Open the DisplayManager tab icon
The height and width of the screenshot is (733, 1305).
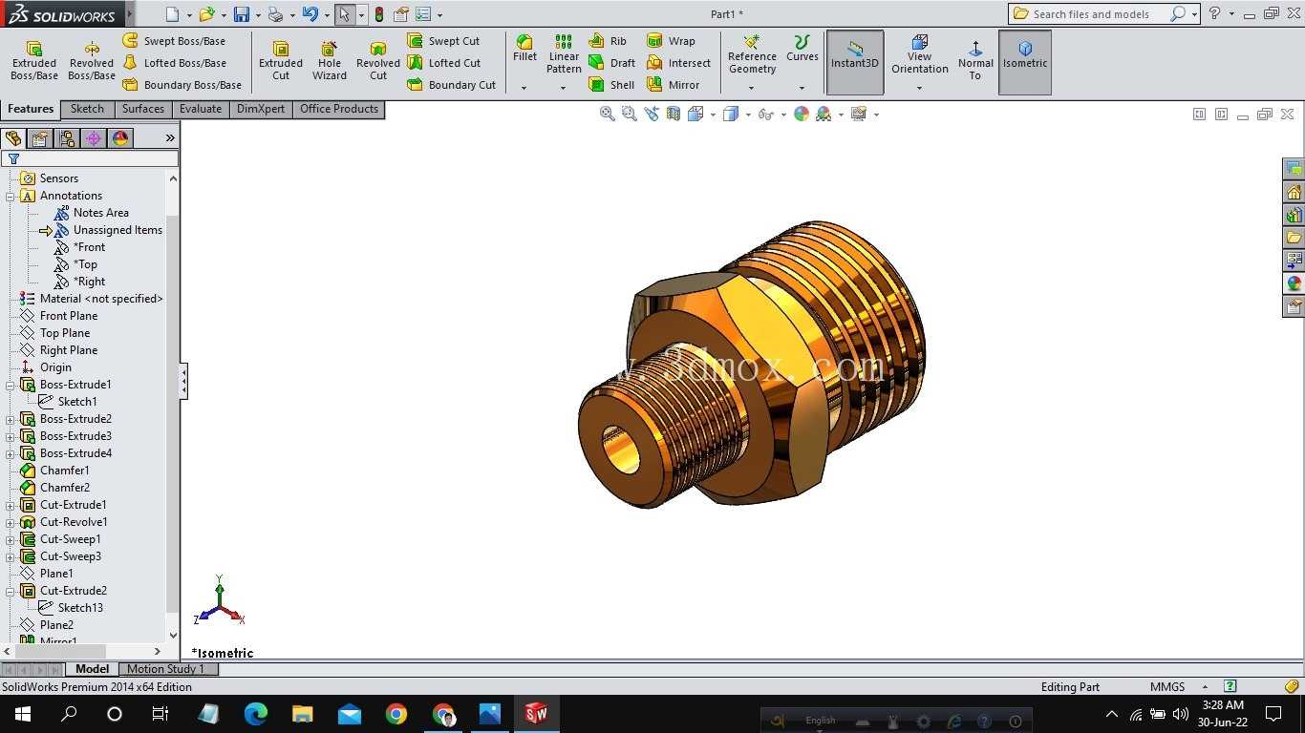pos(120,138)
